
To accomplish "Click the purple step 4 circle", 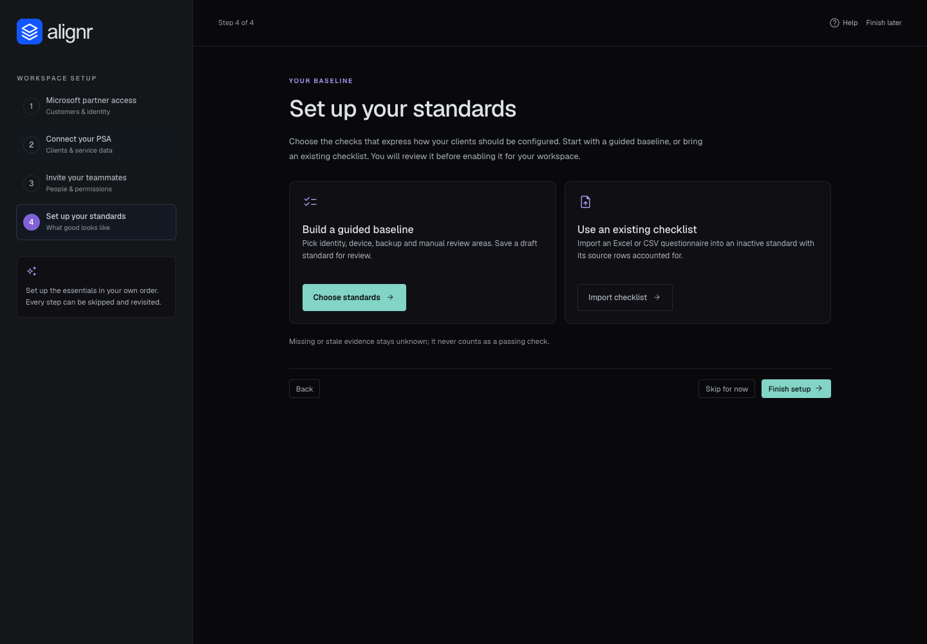I will pos(32,222).
